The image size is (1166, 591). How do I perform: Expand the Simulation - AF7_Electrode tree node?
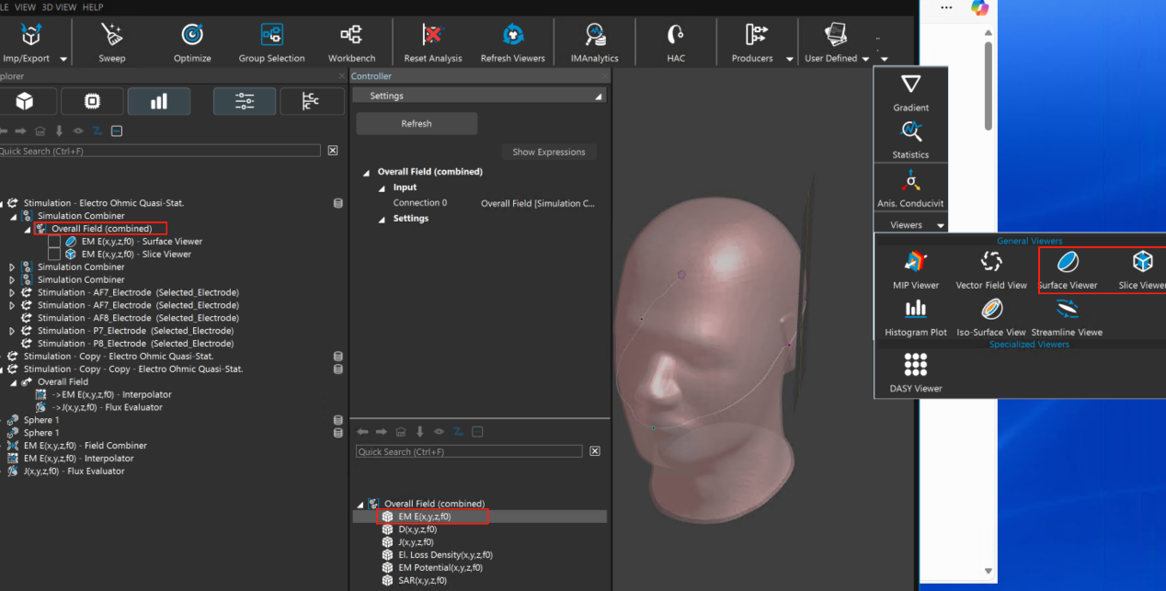[x=12, y=292]
